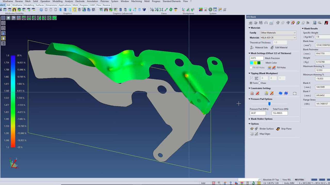The height and width of the screenshot is (185, 330).
Task: Toggle the Fill All Holes checkbox
Action: tap(251, 68)
